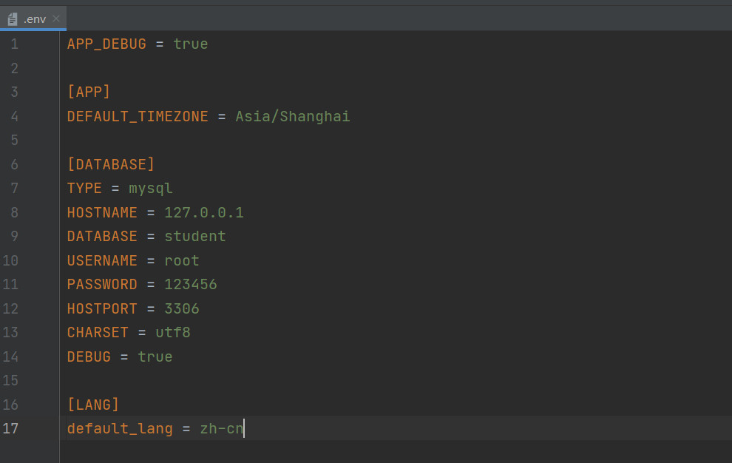Click the student database value

tap(195, 237)
